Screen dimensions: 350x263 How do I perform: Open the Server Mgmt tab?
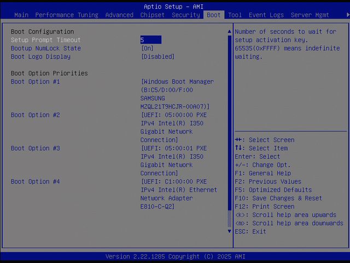310,15
